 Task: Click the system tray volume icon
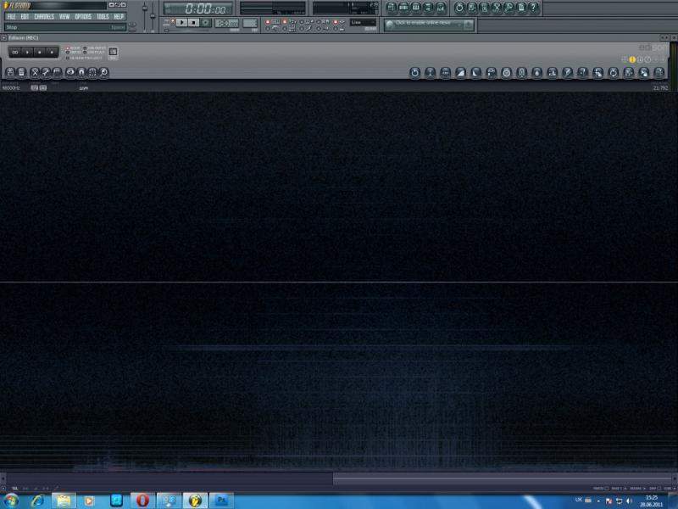tap(629, 501)
